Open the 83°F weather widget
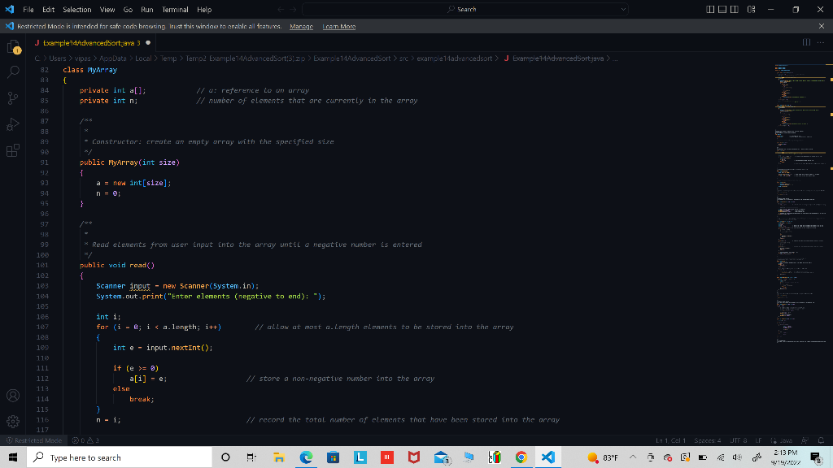This screenshot has height=468, width=833. (603, 457)
